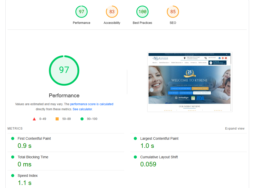Click the 1.1 s Speed Index value
This screenshot has height=188, width=260.
tap(25, 183)
